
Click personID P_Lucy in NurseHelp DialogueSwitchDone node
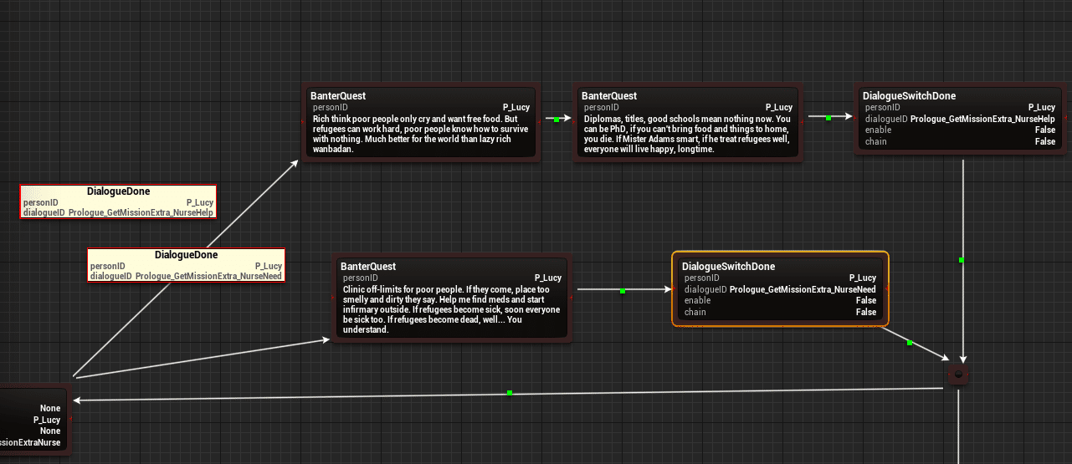(x=960, y=107)
